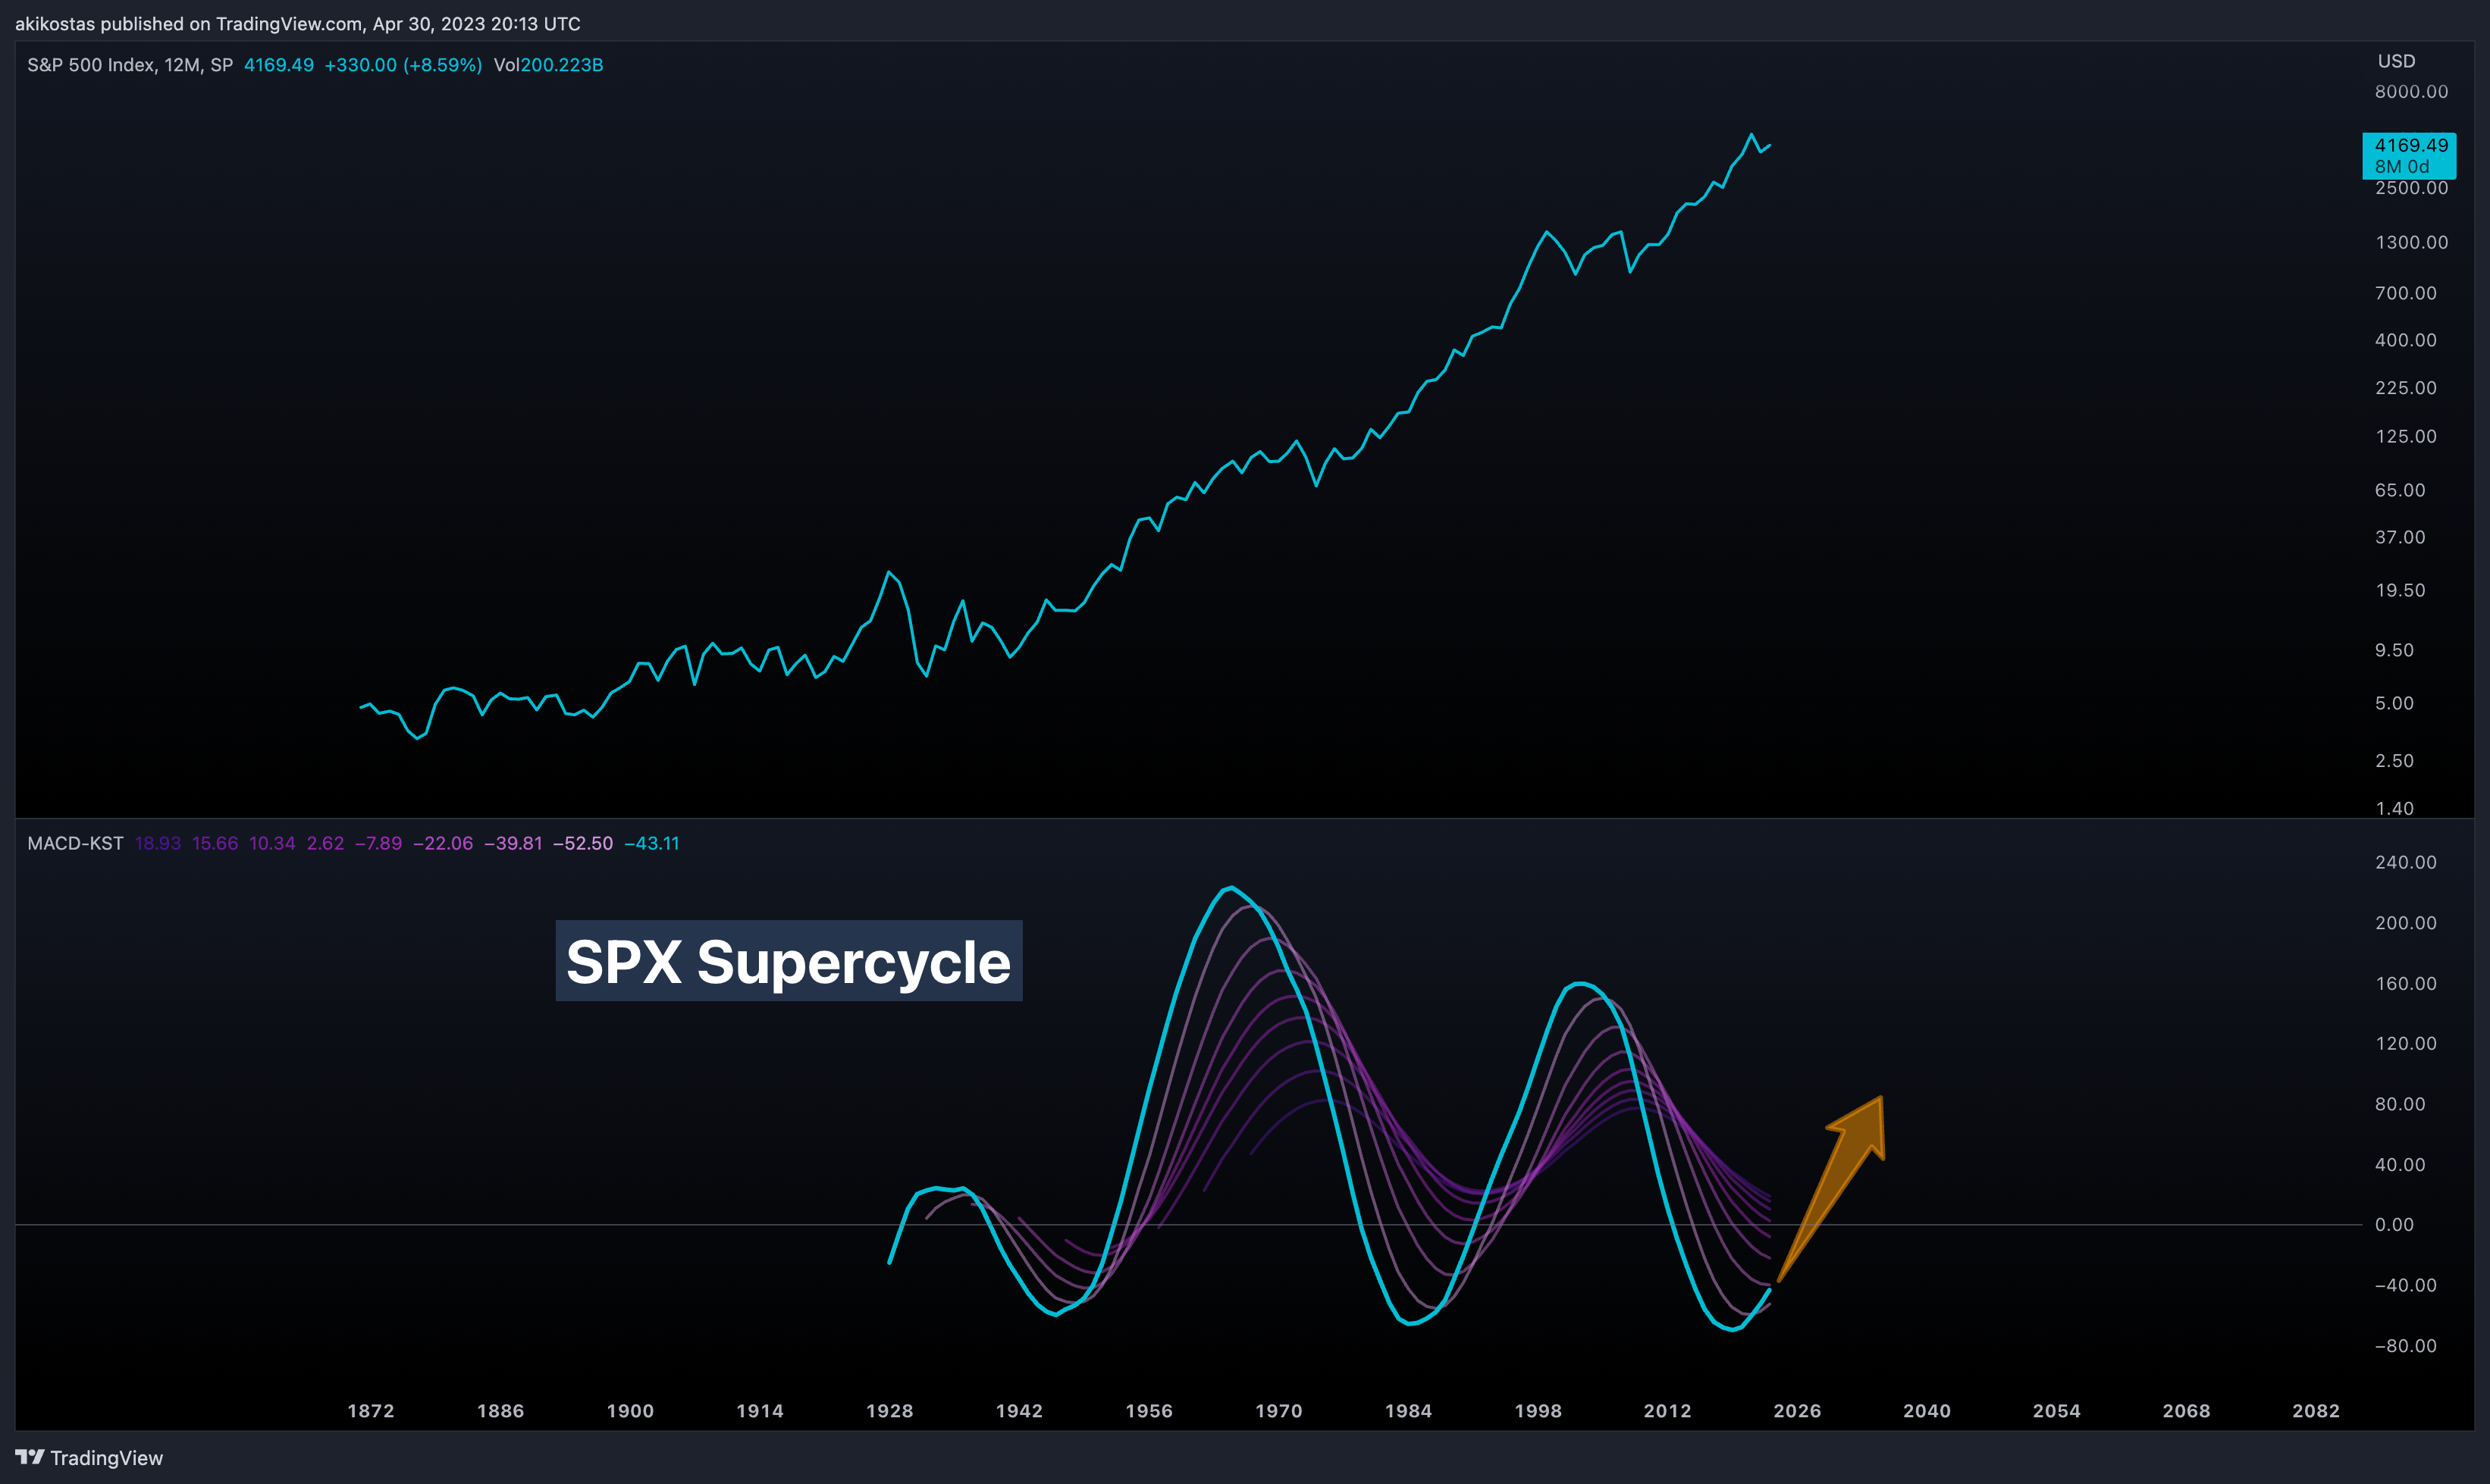
Task: Click the 37.00 price axis label
Action: (2400, 538)
